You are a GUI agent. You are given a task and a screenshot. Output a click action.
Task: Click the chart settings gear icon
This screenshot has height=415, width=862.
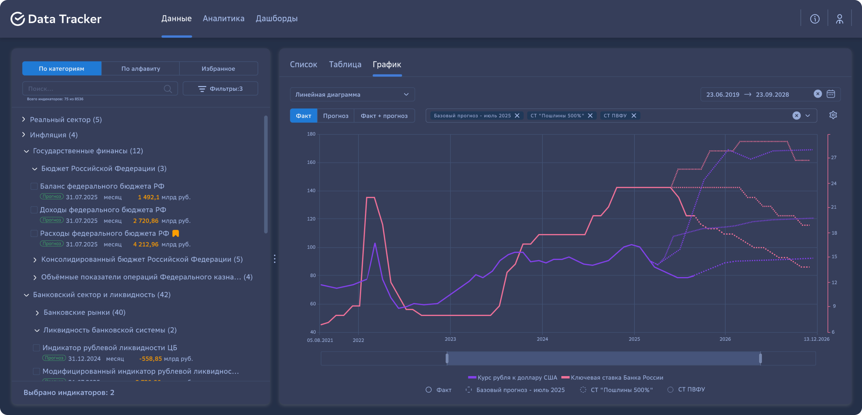click(833, 115)
